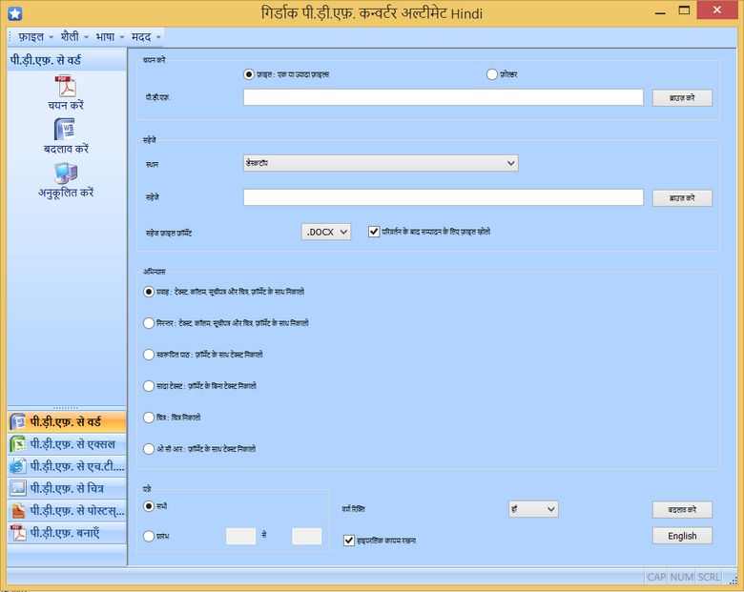Select the File (one or more files) radio
This screenshot has width=744, height=592.
[x=249, y=74]
